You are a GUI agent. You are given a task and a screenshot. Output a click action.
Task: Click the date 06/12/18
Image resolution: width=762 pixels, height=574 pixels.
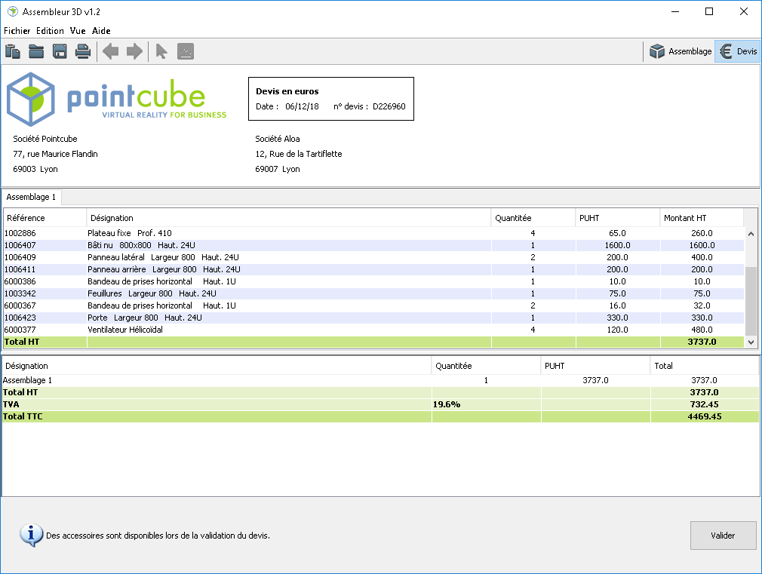(302, 106)
